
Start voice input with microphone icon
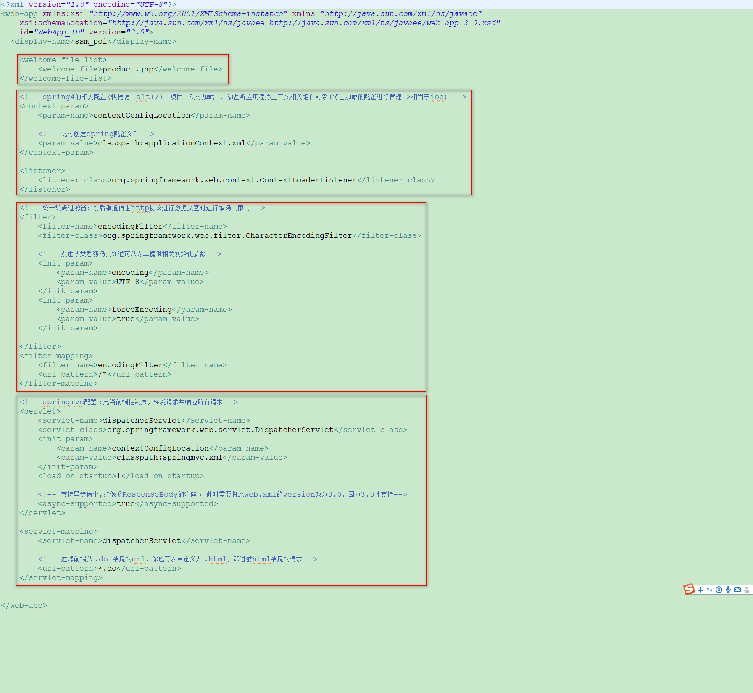click(x=728, y=590)
